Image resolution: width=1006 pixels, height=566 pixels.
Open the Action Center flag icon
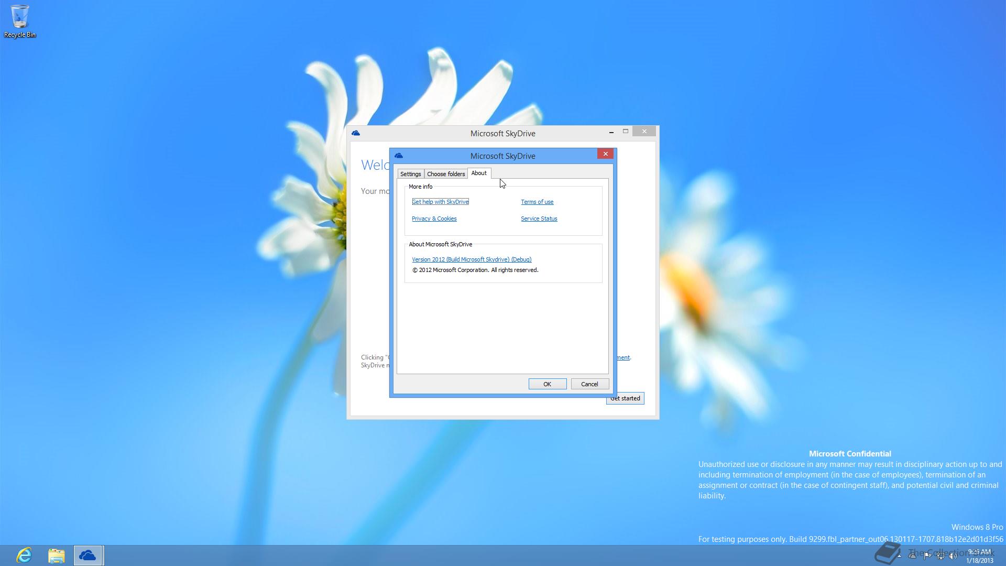click(x=927, y=556)
